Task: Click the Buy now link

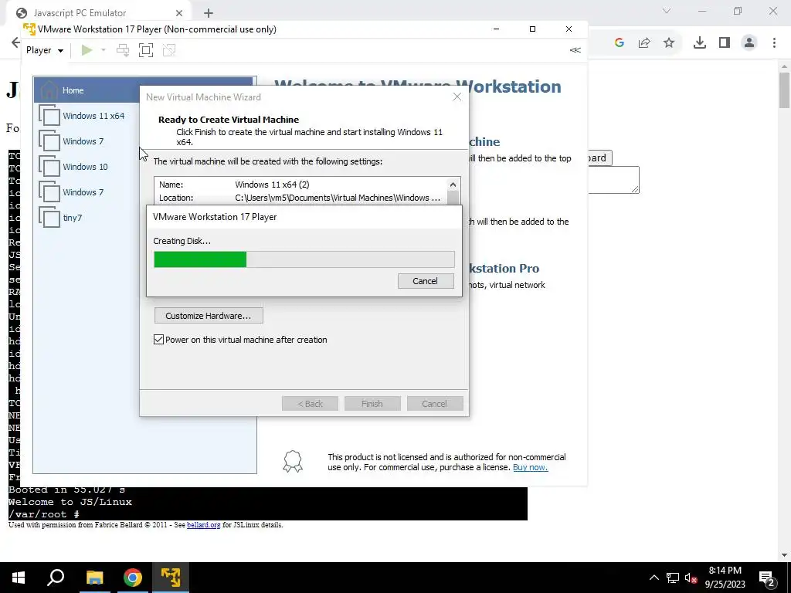Action: pos(530,467)
